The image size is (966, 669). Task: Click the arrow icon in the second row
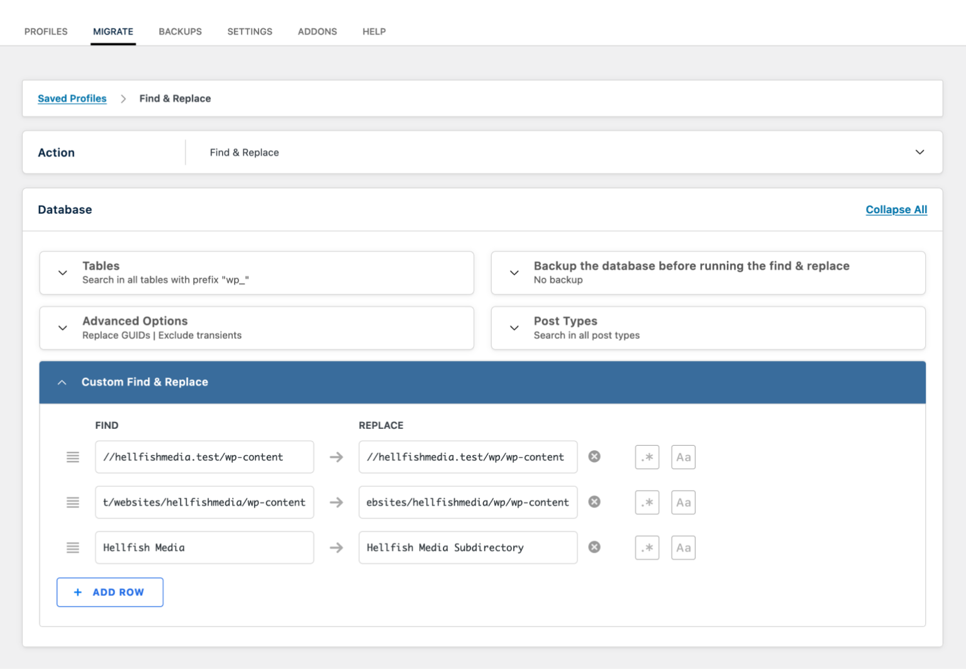click(336, 502)
